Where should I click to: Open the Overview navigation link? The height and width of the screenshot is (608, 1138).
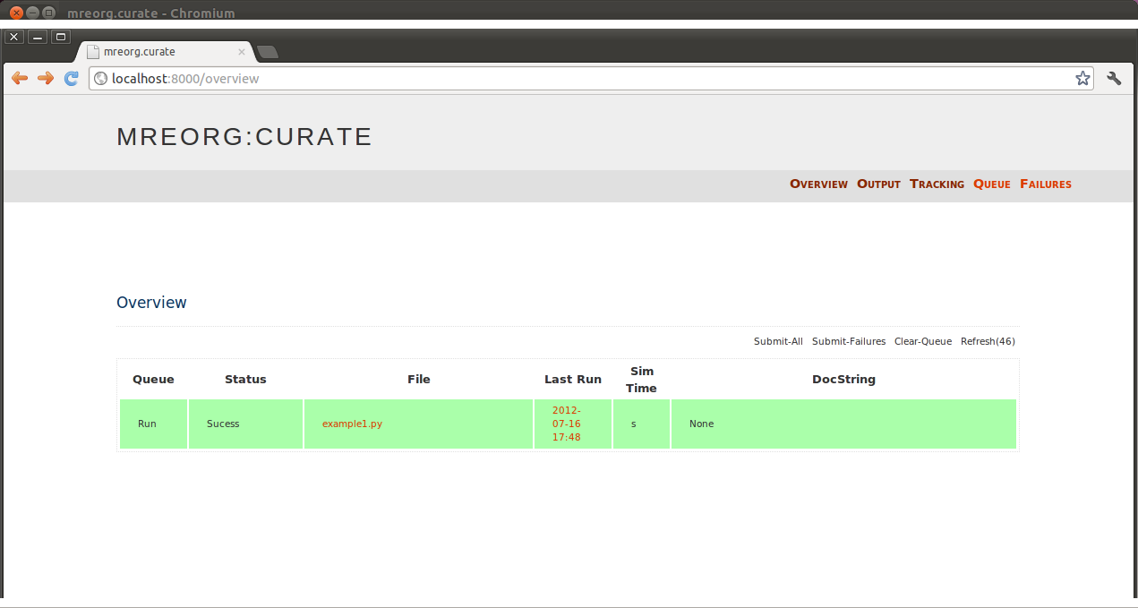(x=818, y=184)
